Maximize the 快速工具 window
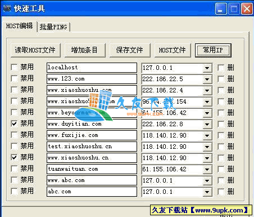The width and height of the screenshot is (254, 217). coord(234,9)
